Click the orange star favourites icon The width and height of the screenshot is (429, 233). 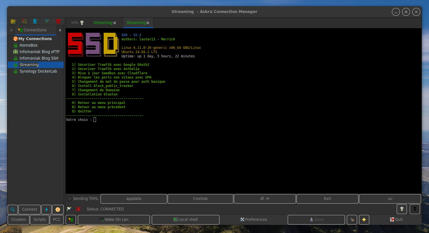point(58,210)
